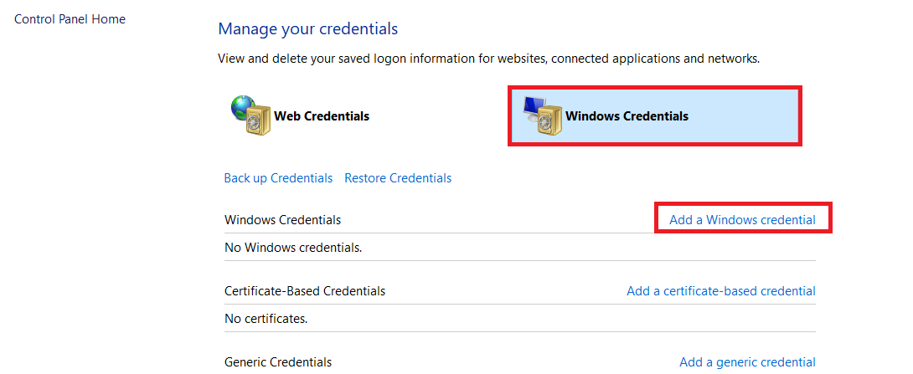
Task: Click the 'View and delete your saved logon information' description
Action: point(489,59)
